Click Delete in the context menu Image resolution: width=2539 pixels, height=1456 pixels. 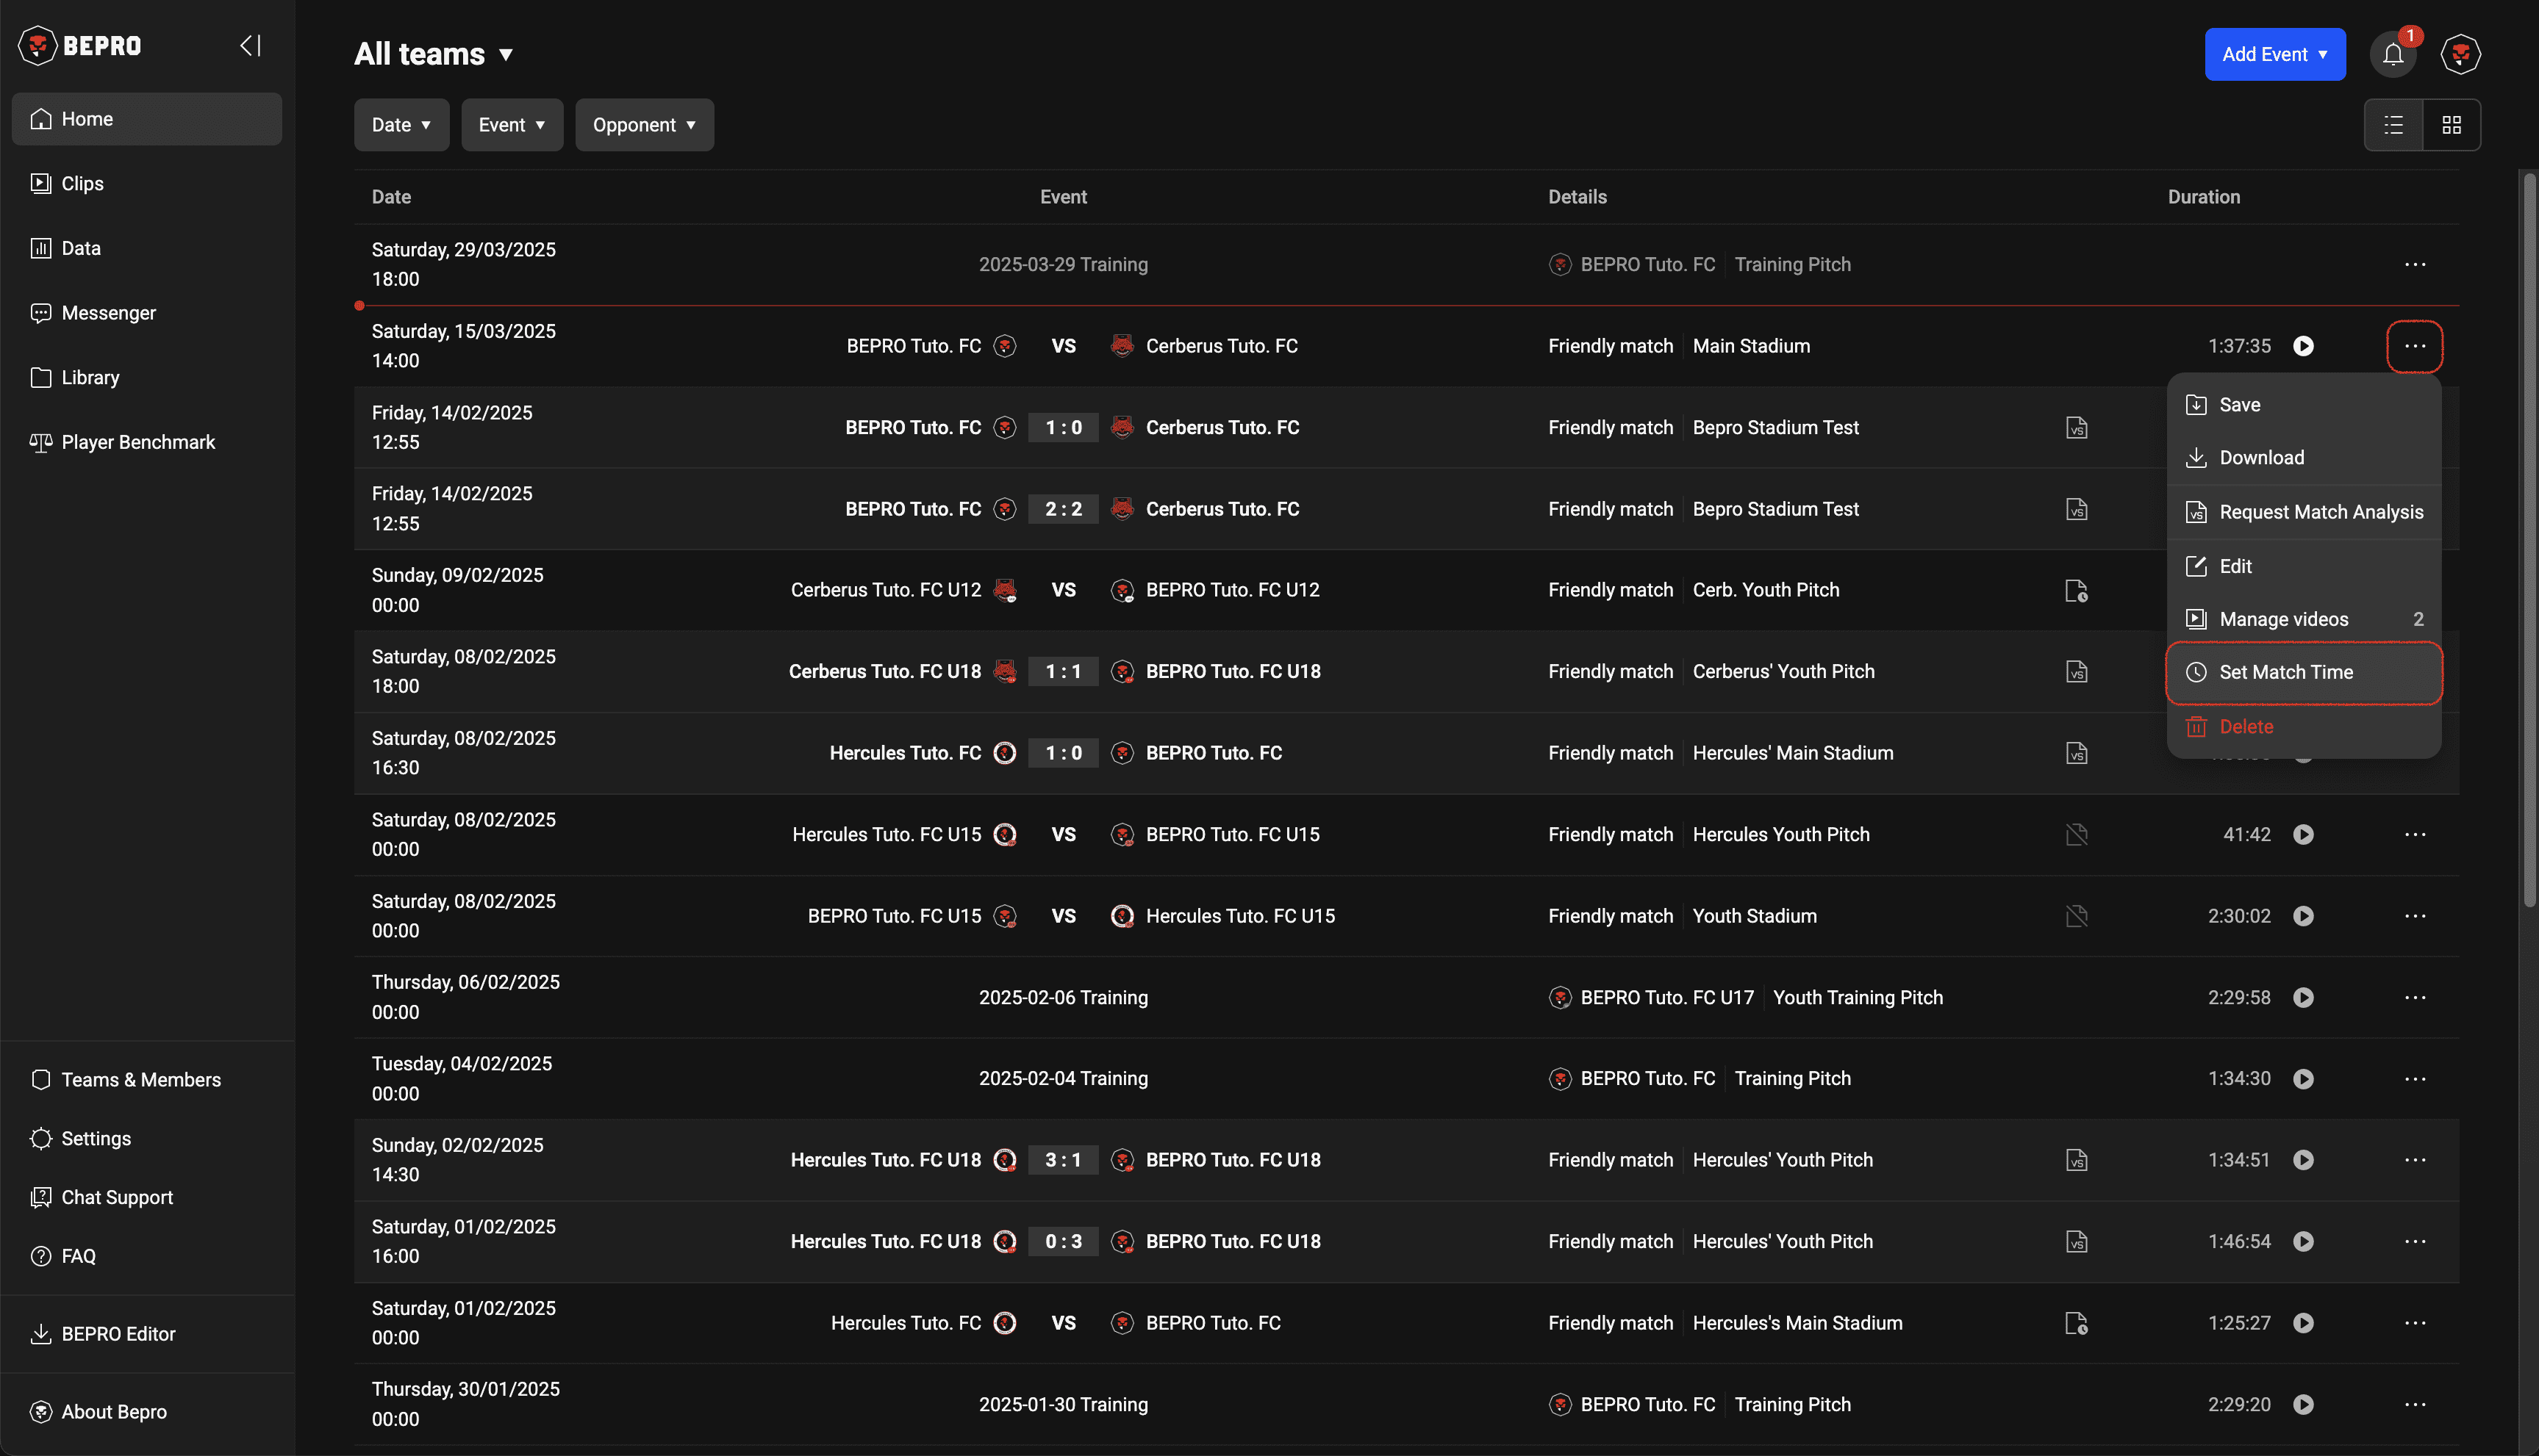click(x=2245, y=727)
